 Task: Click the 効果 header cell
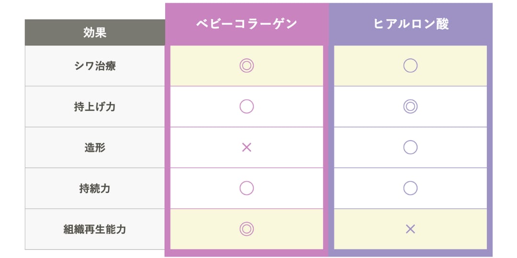(95, 32)
